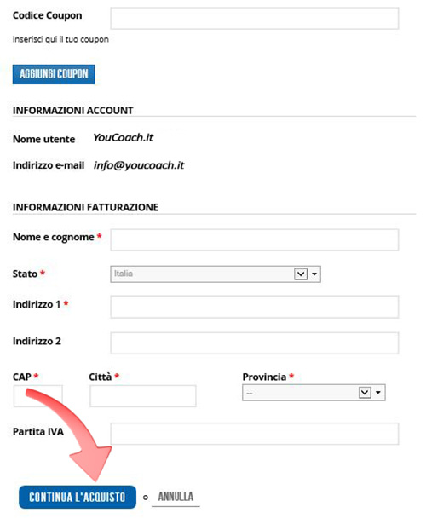This screenshot has height=524, width=426.
Task: Click the small black triangle beside Provincia chevron
Action: pos(378,392)
